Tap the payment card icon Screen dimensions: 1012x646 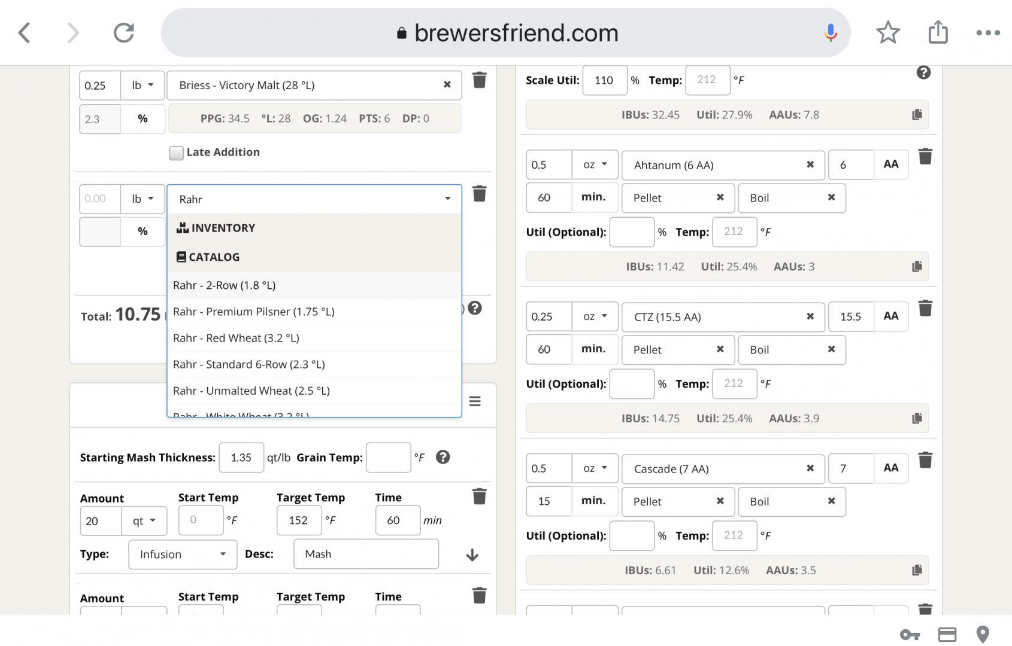(947, 635)
